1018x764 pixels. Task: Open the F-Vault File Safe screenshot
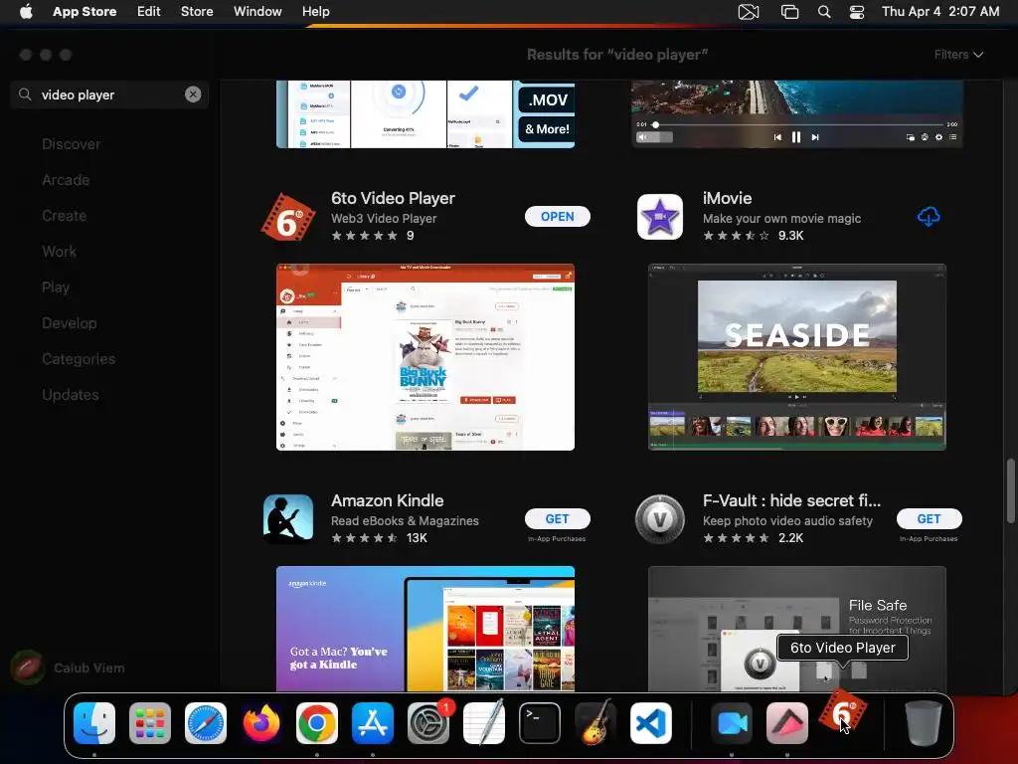coord(796,629)
